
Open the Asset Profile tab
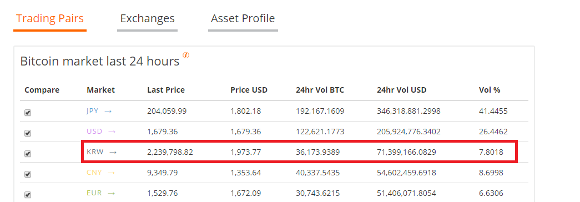(243, 18)
